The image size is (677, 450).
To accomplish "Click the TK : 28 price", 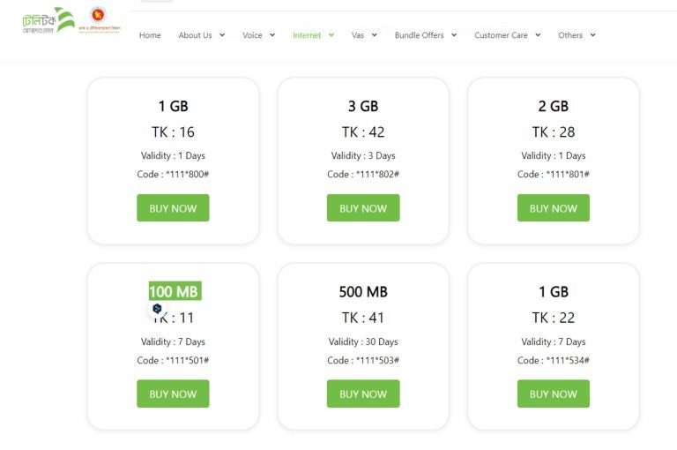I will click(x=554, y=132).
